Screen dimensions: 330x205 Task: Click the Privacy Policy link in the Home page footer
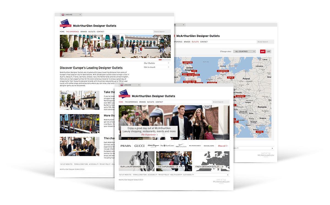164,175
